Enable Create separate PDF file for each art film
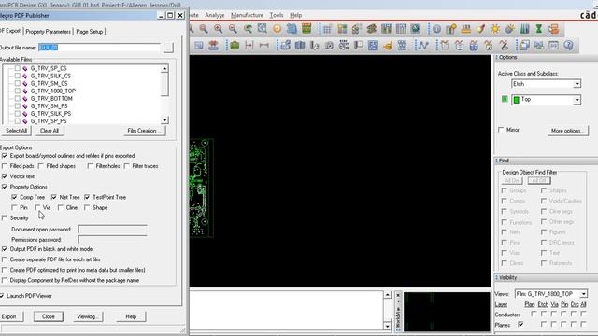This screenshot has width=598, height=336. point(5,259)
